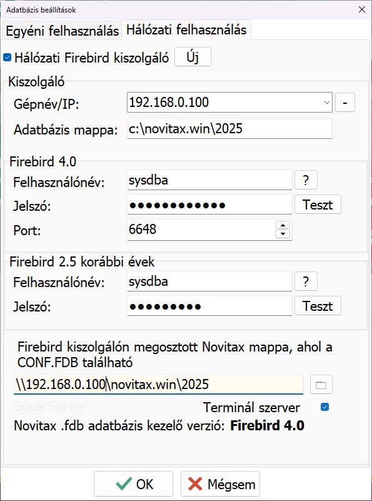Click the Firebird 2.5 question mark button
Screen dimensions: 372x501
pos(306,281)
